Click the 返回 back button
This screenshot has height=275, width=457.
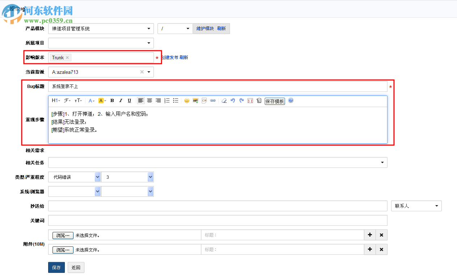[76, 267]
